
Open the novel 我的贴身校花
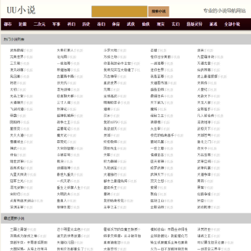114,200
